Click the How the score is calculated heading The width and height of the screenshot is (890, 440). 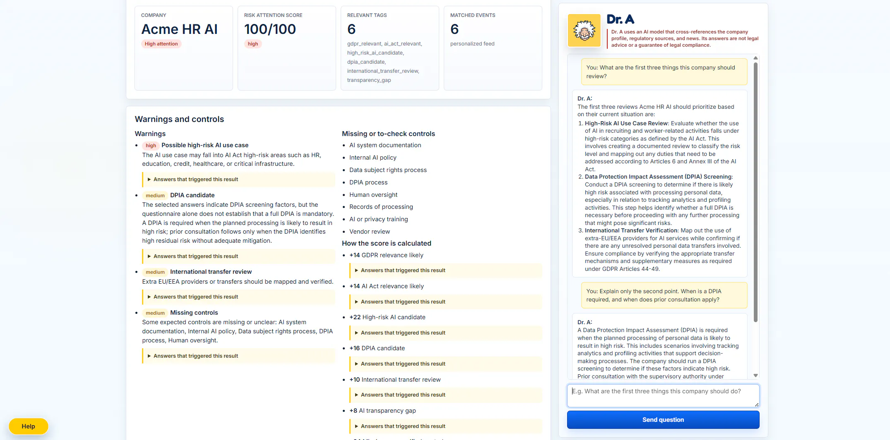[387, 244]
